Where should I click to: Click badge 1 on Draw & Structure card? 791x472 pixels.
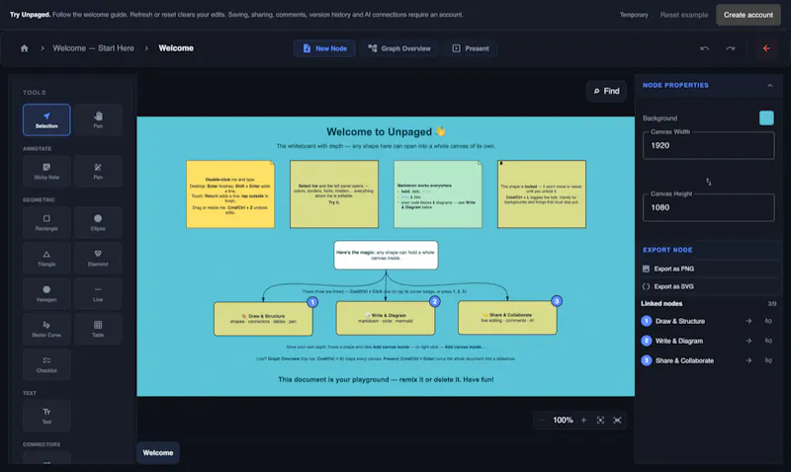[312, 302]
